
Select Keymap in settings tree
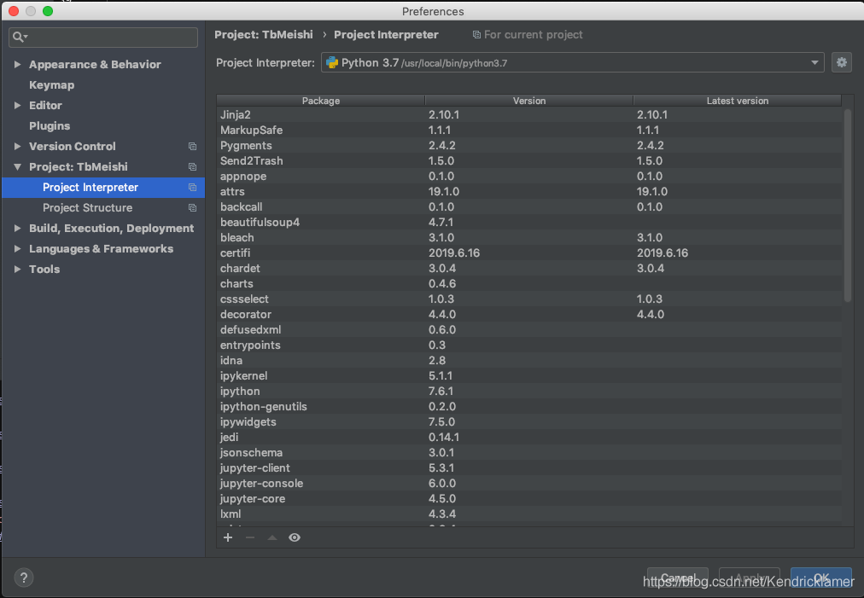(x=52, y=84)
